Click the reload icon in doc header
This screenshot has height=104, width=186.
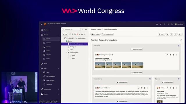175,34
